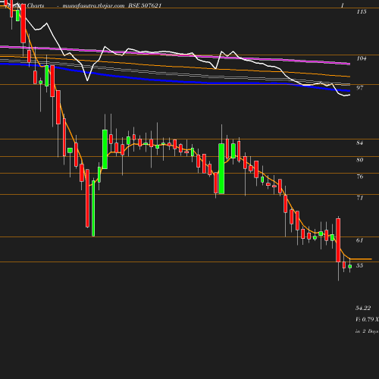Select the '61' price axis label
This screenshot has width=379, height=379.
[360, 240]
